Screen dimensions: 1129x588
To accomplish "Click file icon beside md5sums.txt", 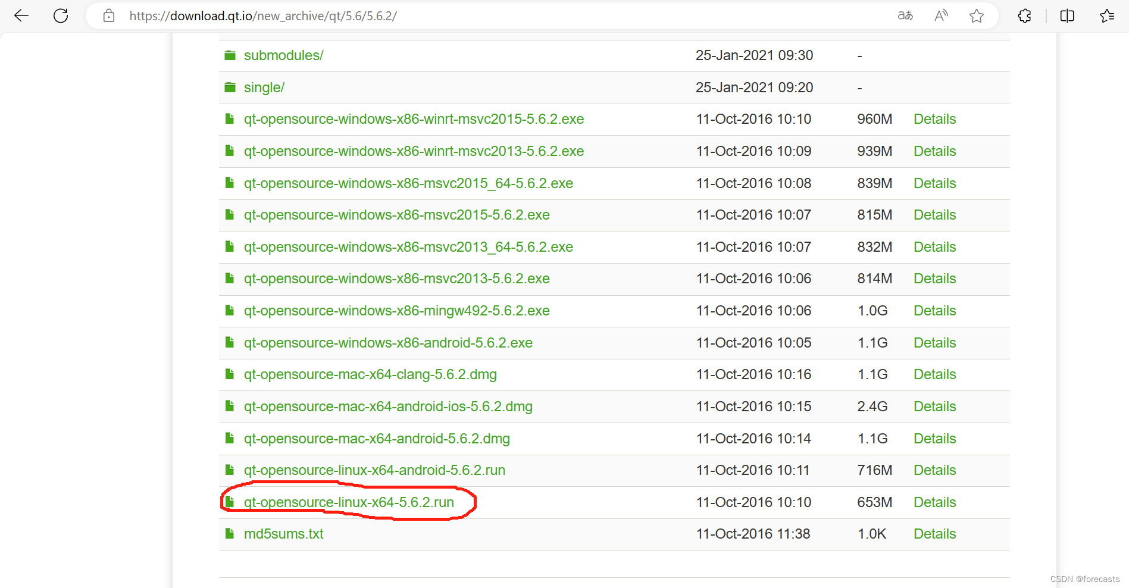I will pyautogui.click(x=229, y=534).
